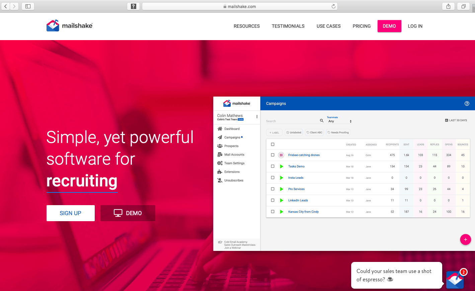
Task: Click the RECIPIENTS column header
Action: 392,145
